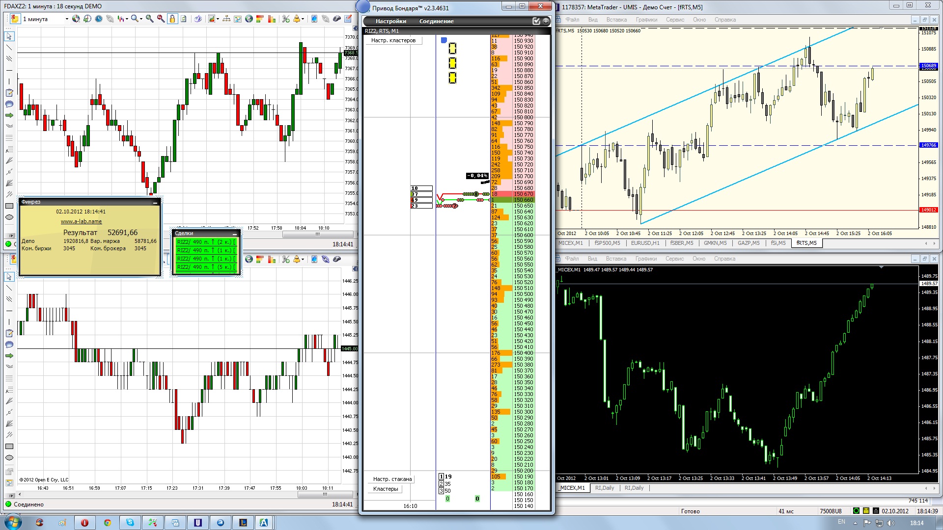Open the www.a-lab.name link
This screenshot has height=530, width=943.
pos(81,221)
